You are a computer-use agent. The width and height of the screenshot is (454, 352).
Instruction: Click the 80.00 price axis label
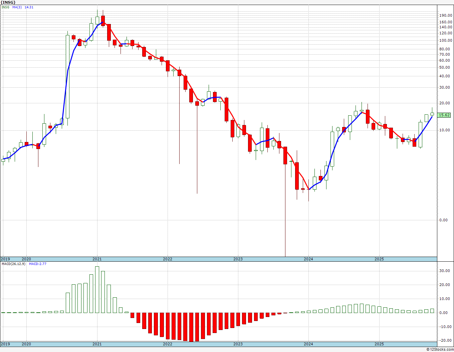click(445, 49)
